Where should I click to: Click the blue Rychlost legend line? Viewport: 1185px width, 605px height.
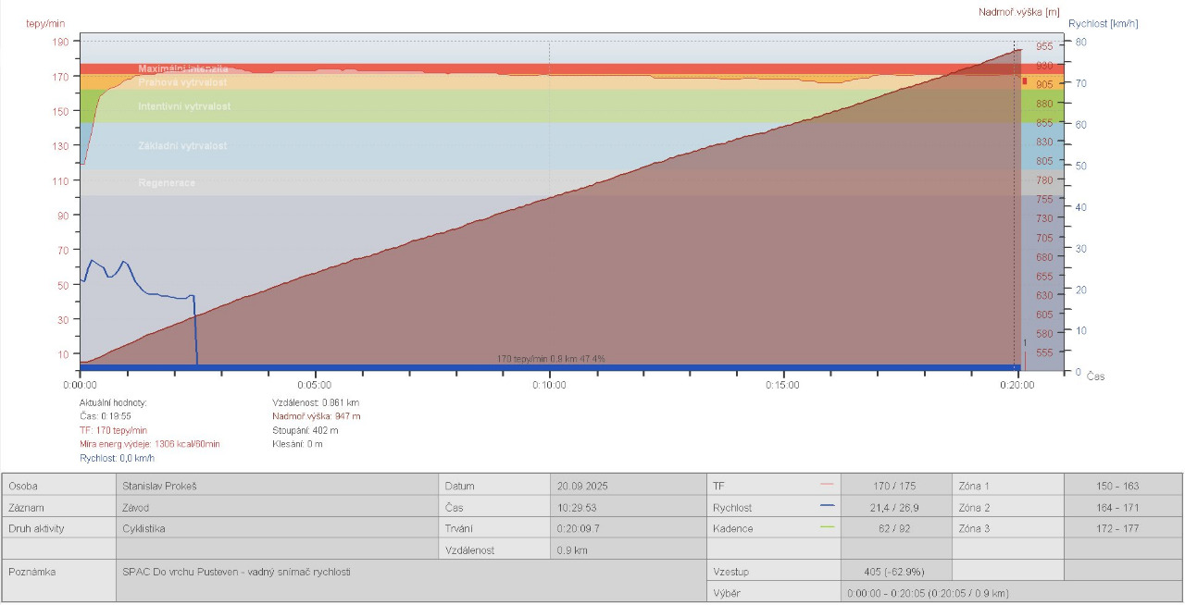tap(827, 506)
